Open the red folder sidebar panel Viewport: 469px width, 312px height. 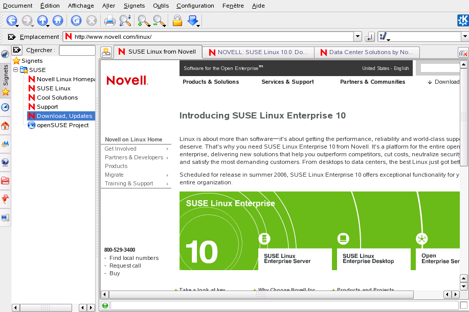pyautogui.click(x=5, y=180)
